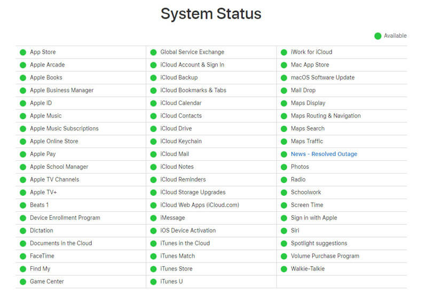Click the green dot beside iCloud Drive
Image resolution: width=427 pixels, height=296 pixels.
153,129
